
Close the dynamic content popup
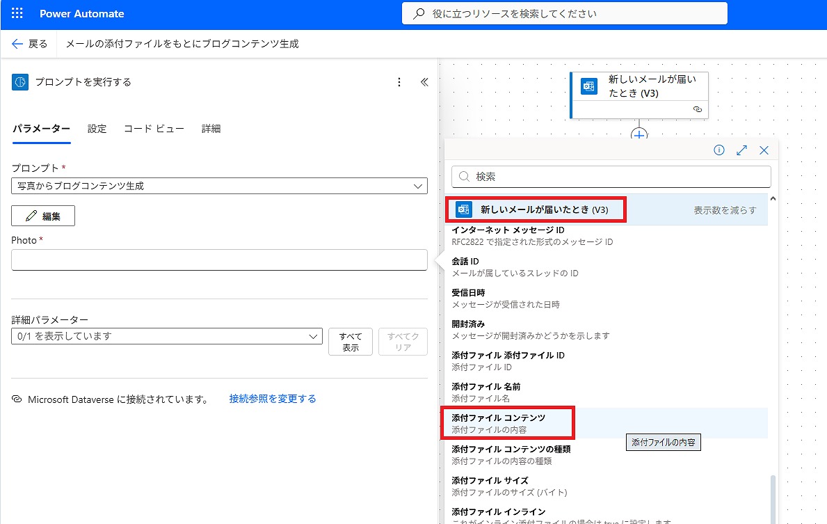pyautogui.click(x=764, y=150)
